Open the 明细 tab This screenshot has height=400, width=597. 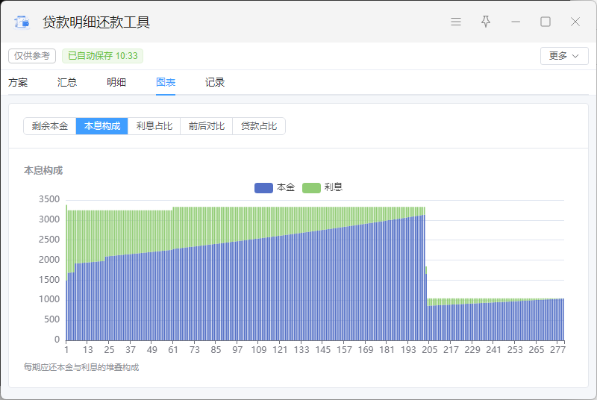coord(116,82)
